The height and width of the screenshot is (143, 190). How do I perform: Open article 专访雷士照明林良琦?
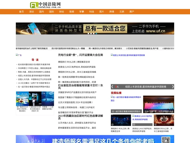[x=76, y=107]
